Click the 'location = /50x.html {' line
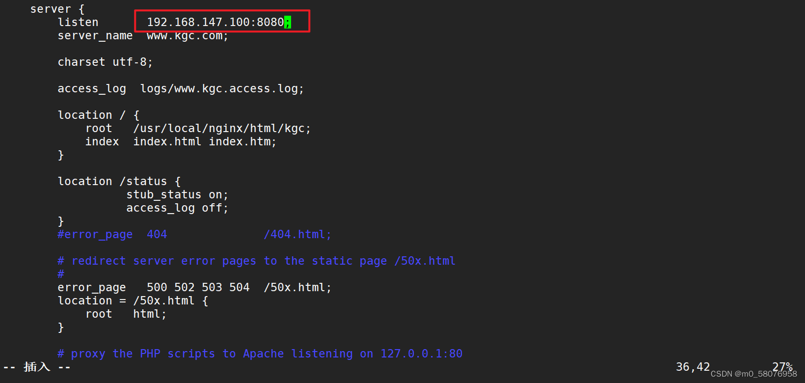805x383 pixels. point(133,301)
